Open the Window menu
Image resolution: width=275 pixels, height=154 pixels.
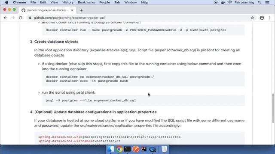pyautogui.click(x=131, y=3)
